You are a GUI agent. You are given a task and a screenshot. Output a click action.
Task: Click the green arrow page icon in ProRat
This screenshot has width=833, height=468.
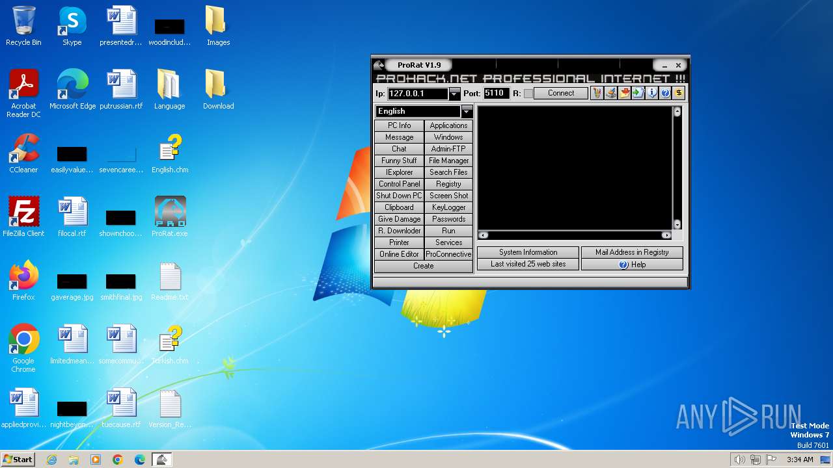click(x=638, y=93)
